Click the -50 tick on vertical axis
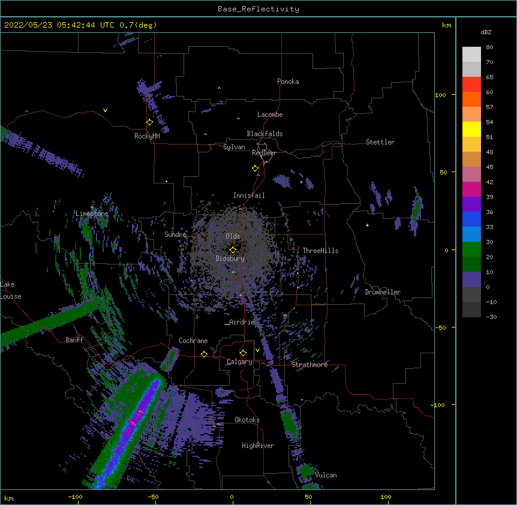 click(x=440, y=327)
